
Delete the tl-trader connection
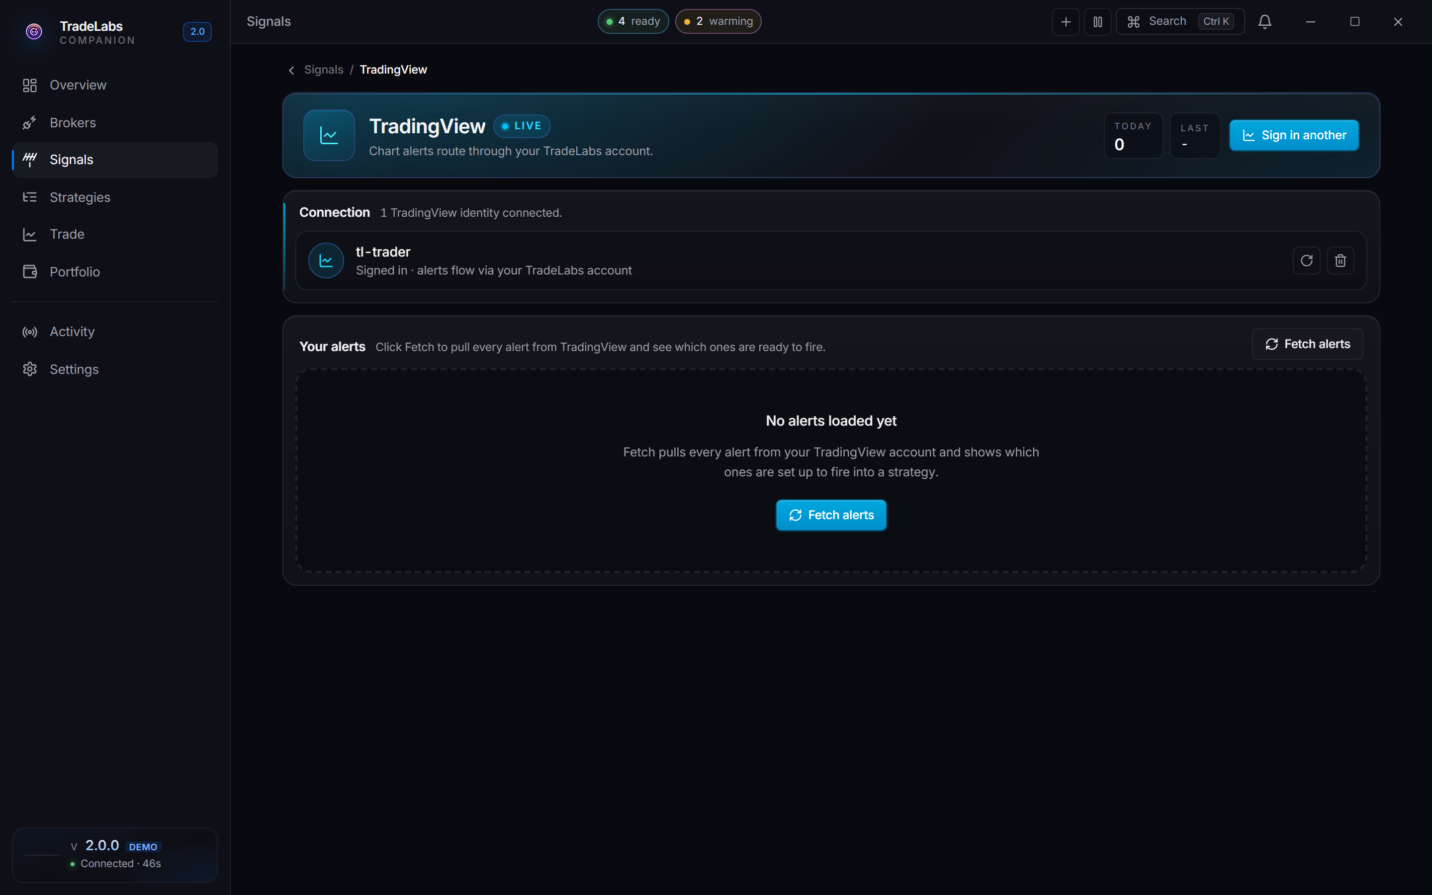(1341, 261)
